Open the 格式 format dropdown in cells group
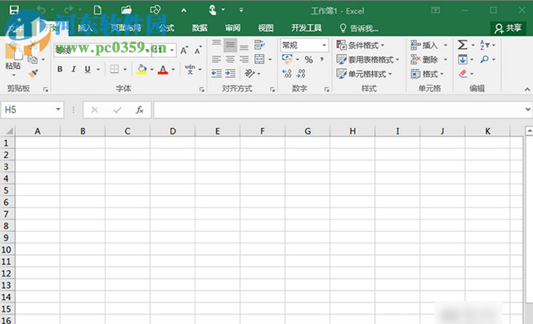The image size is (533, 324). (427, 74)
